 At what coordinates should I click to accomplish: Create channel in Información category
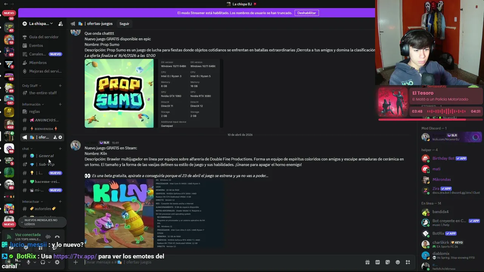(60, 104)
